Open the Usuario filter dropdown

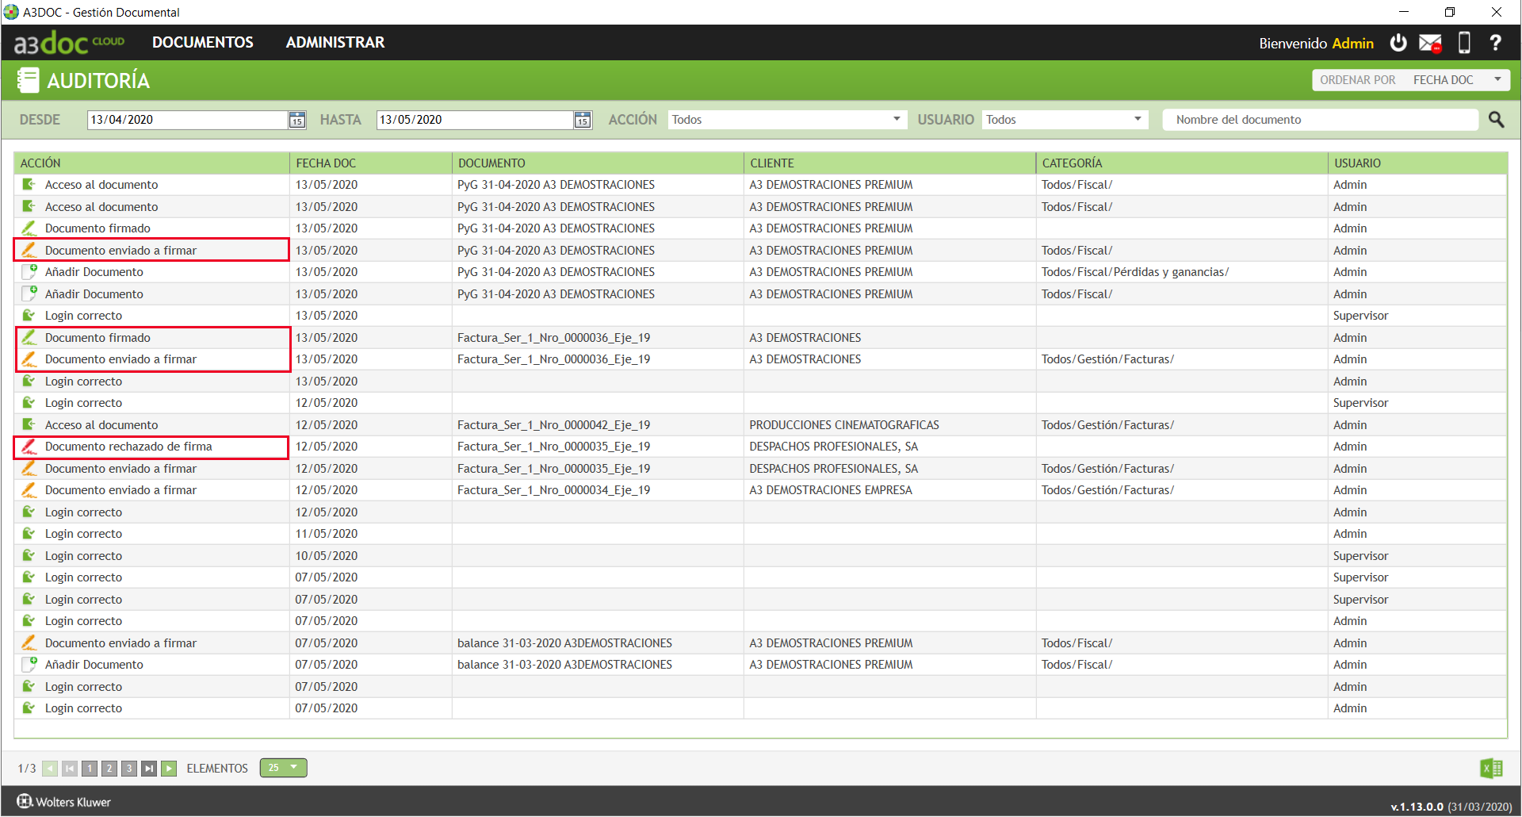click(1065, 120)
